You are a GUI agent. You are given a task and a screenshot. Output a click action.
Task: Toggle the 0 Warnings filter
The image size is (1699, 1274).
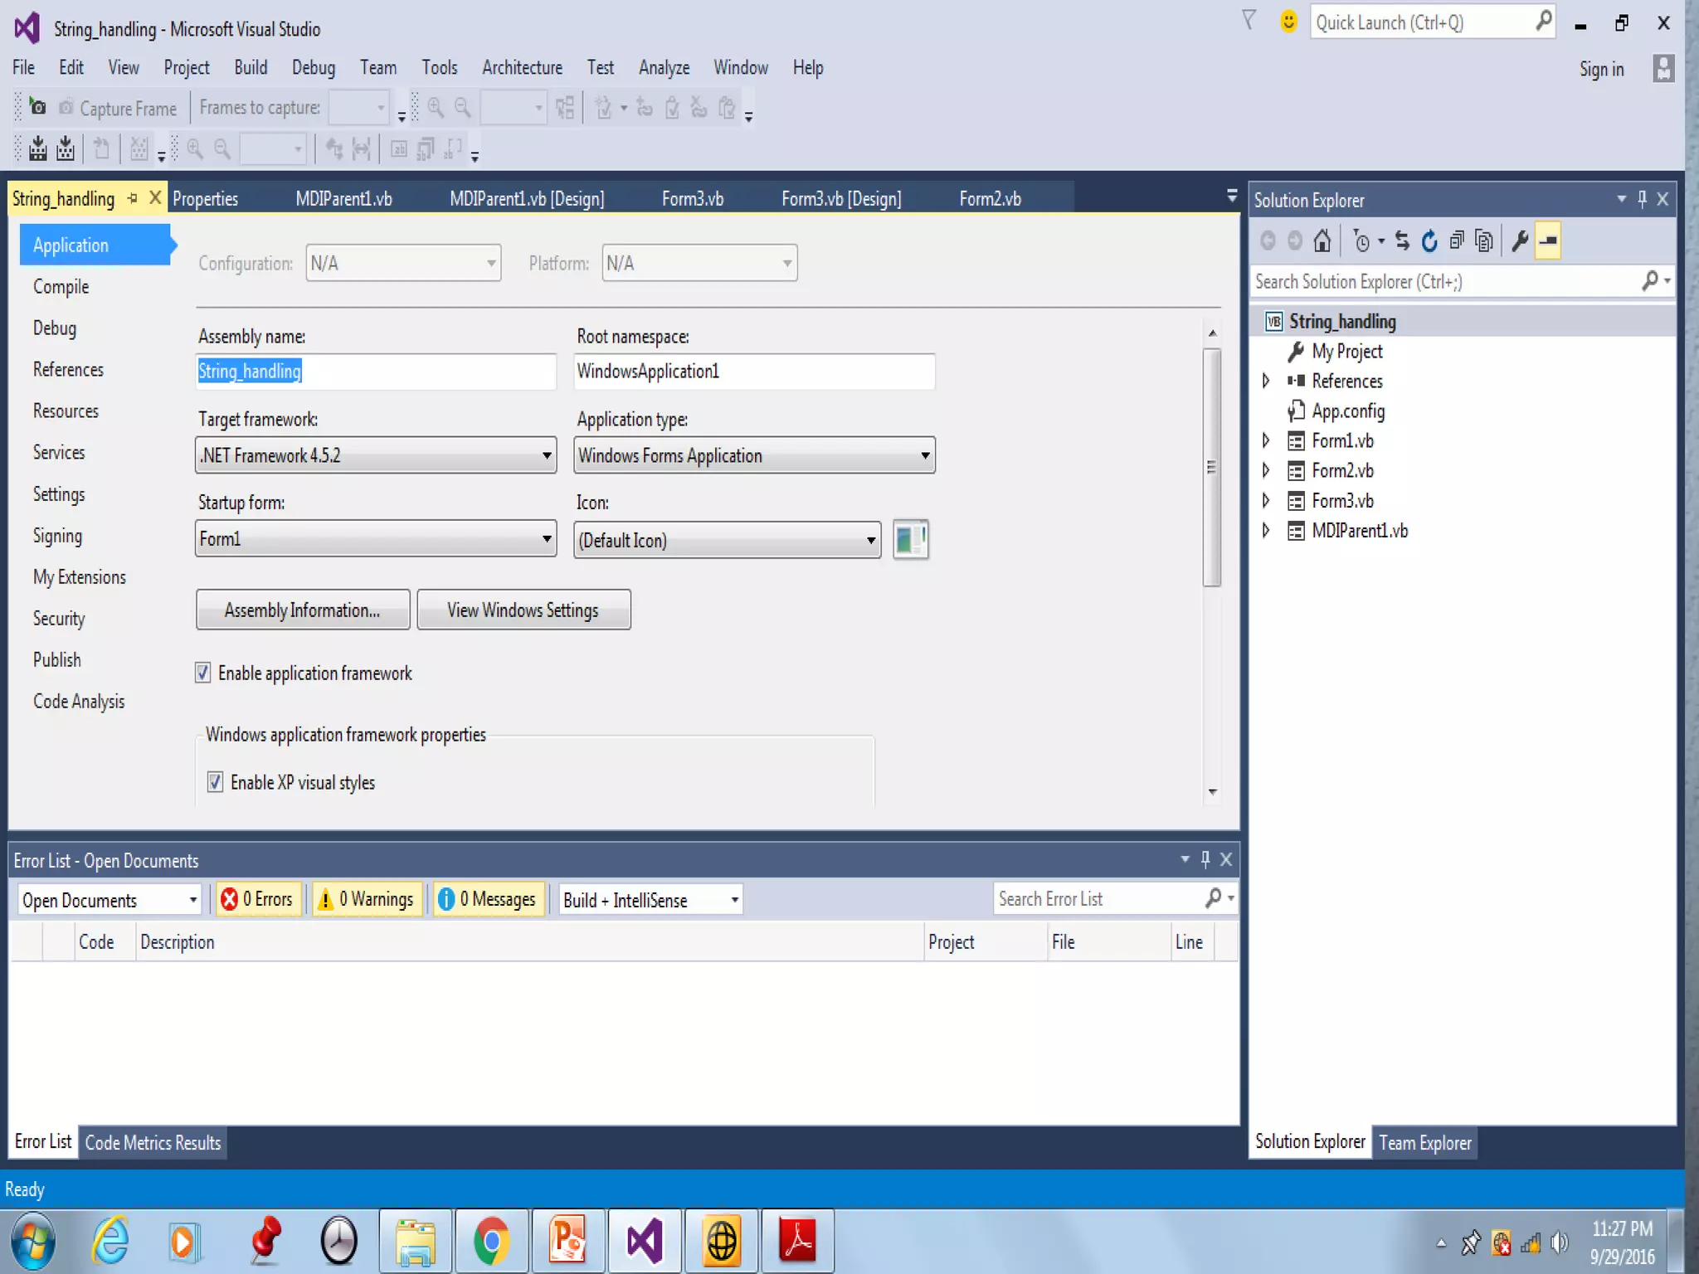[367, 899]
